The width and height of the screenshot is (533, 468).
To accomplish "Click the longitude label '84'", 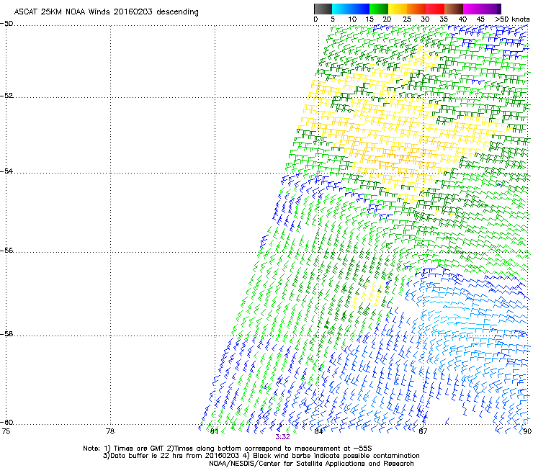I will [318, 431].
